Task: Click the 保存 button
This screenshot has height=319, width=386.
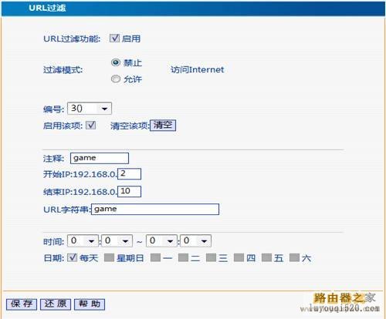Action: (x=22, y=304)
